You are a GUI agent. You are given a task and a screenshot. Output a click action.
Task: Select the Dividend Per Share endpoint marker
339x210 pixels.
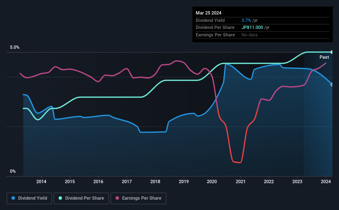pos(332,52)
